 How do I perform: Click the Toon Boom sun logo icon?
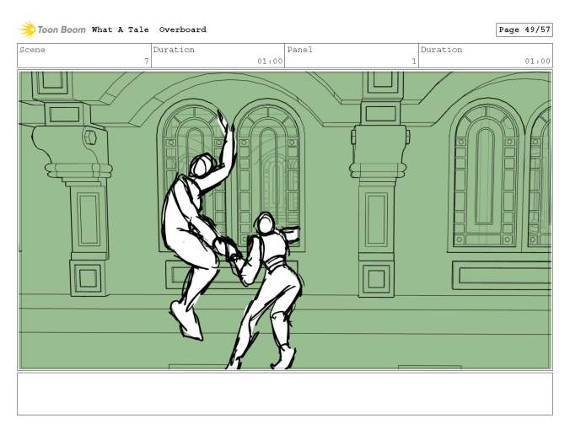27,30
